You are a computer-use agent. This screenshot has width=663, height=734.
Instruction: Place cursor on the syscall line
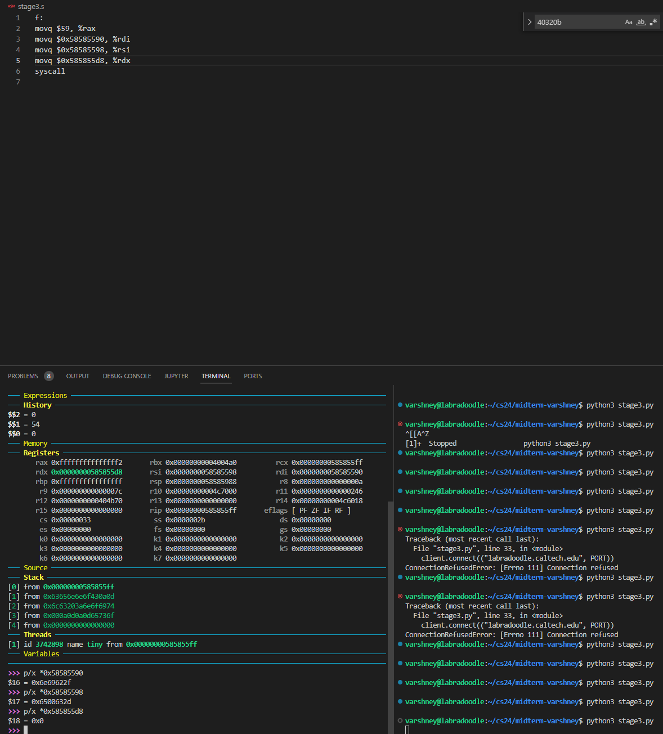click(50, 71)
